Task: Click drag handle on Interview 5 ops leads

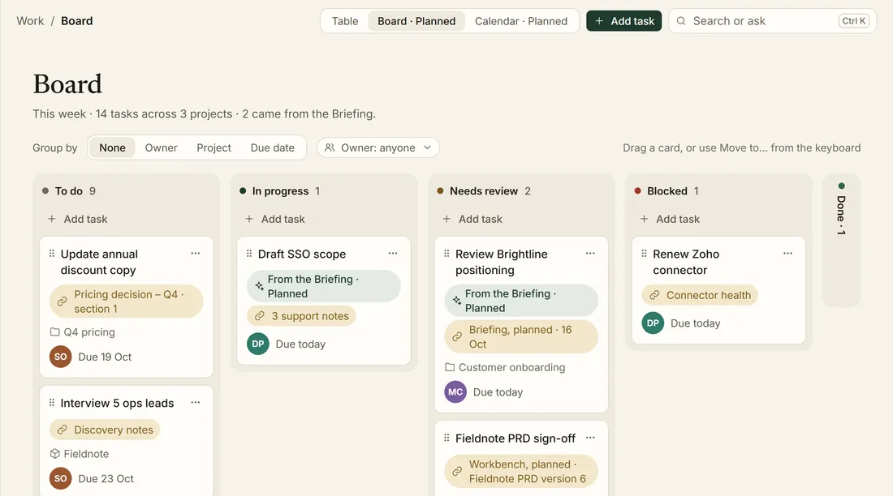Action: tap(52, 403)
